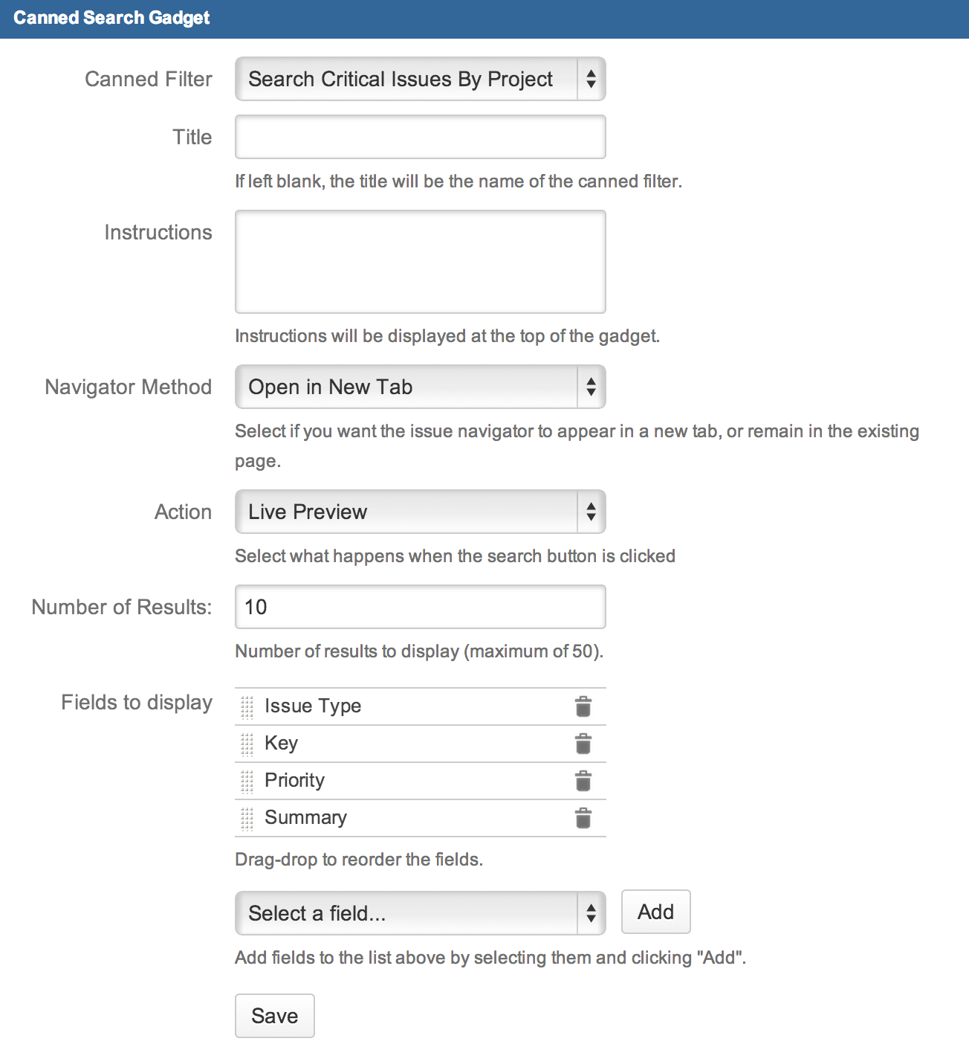Click the Number of Results field
The image size is (969, 1050).
(x=420, y=607)
